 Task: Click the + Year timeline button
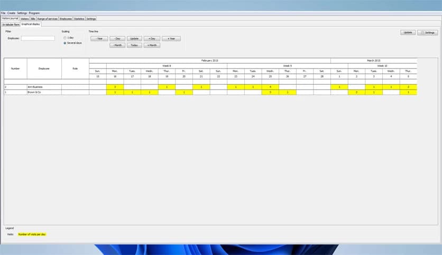[x=171, y=38]
